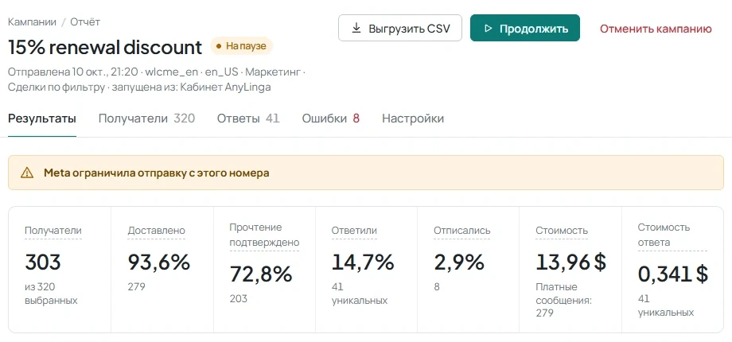
Task: Switch to the Настройки tab
Action: click(x=413, y=119)
